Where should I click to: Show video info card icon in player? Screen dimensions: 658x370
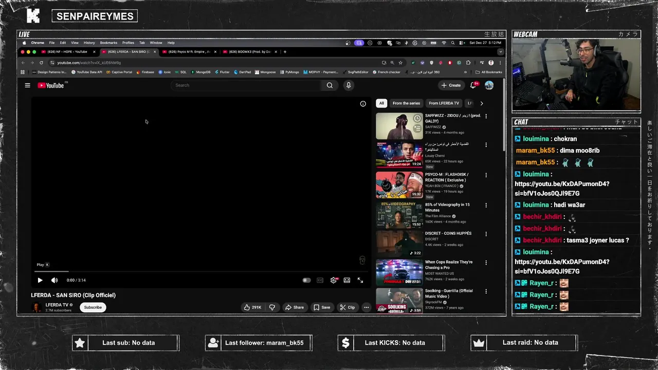click(x=363, y=104)
